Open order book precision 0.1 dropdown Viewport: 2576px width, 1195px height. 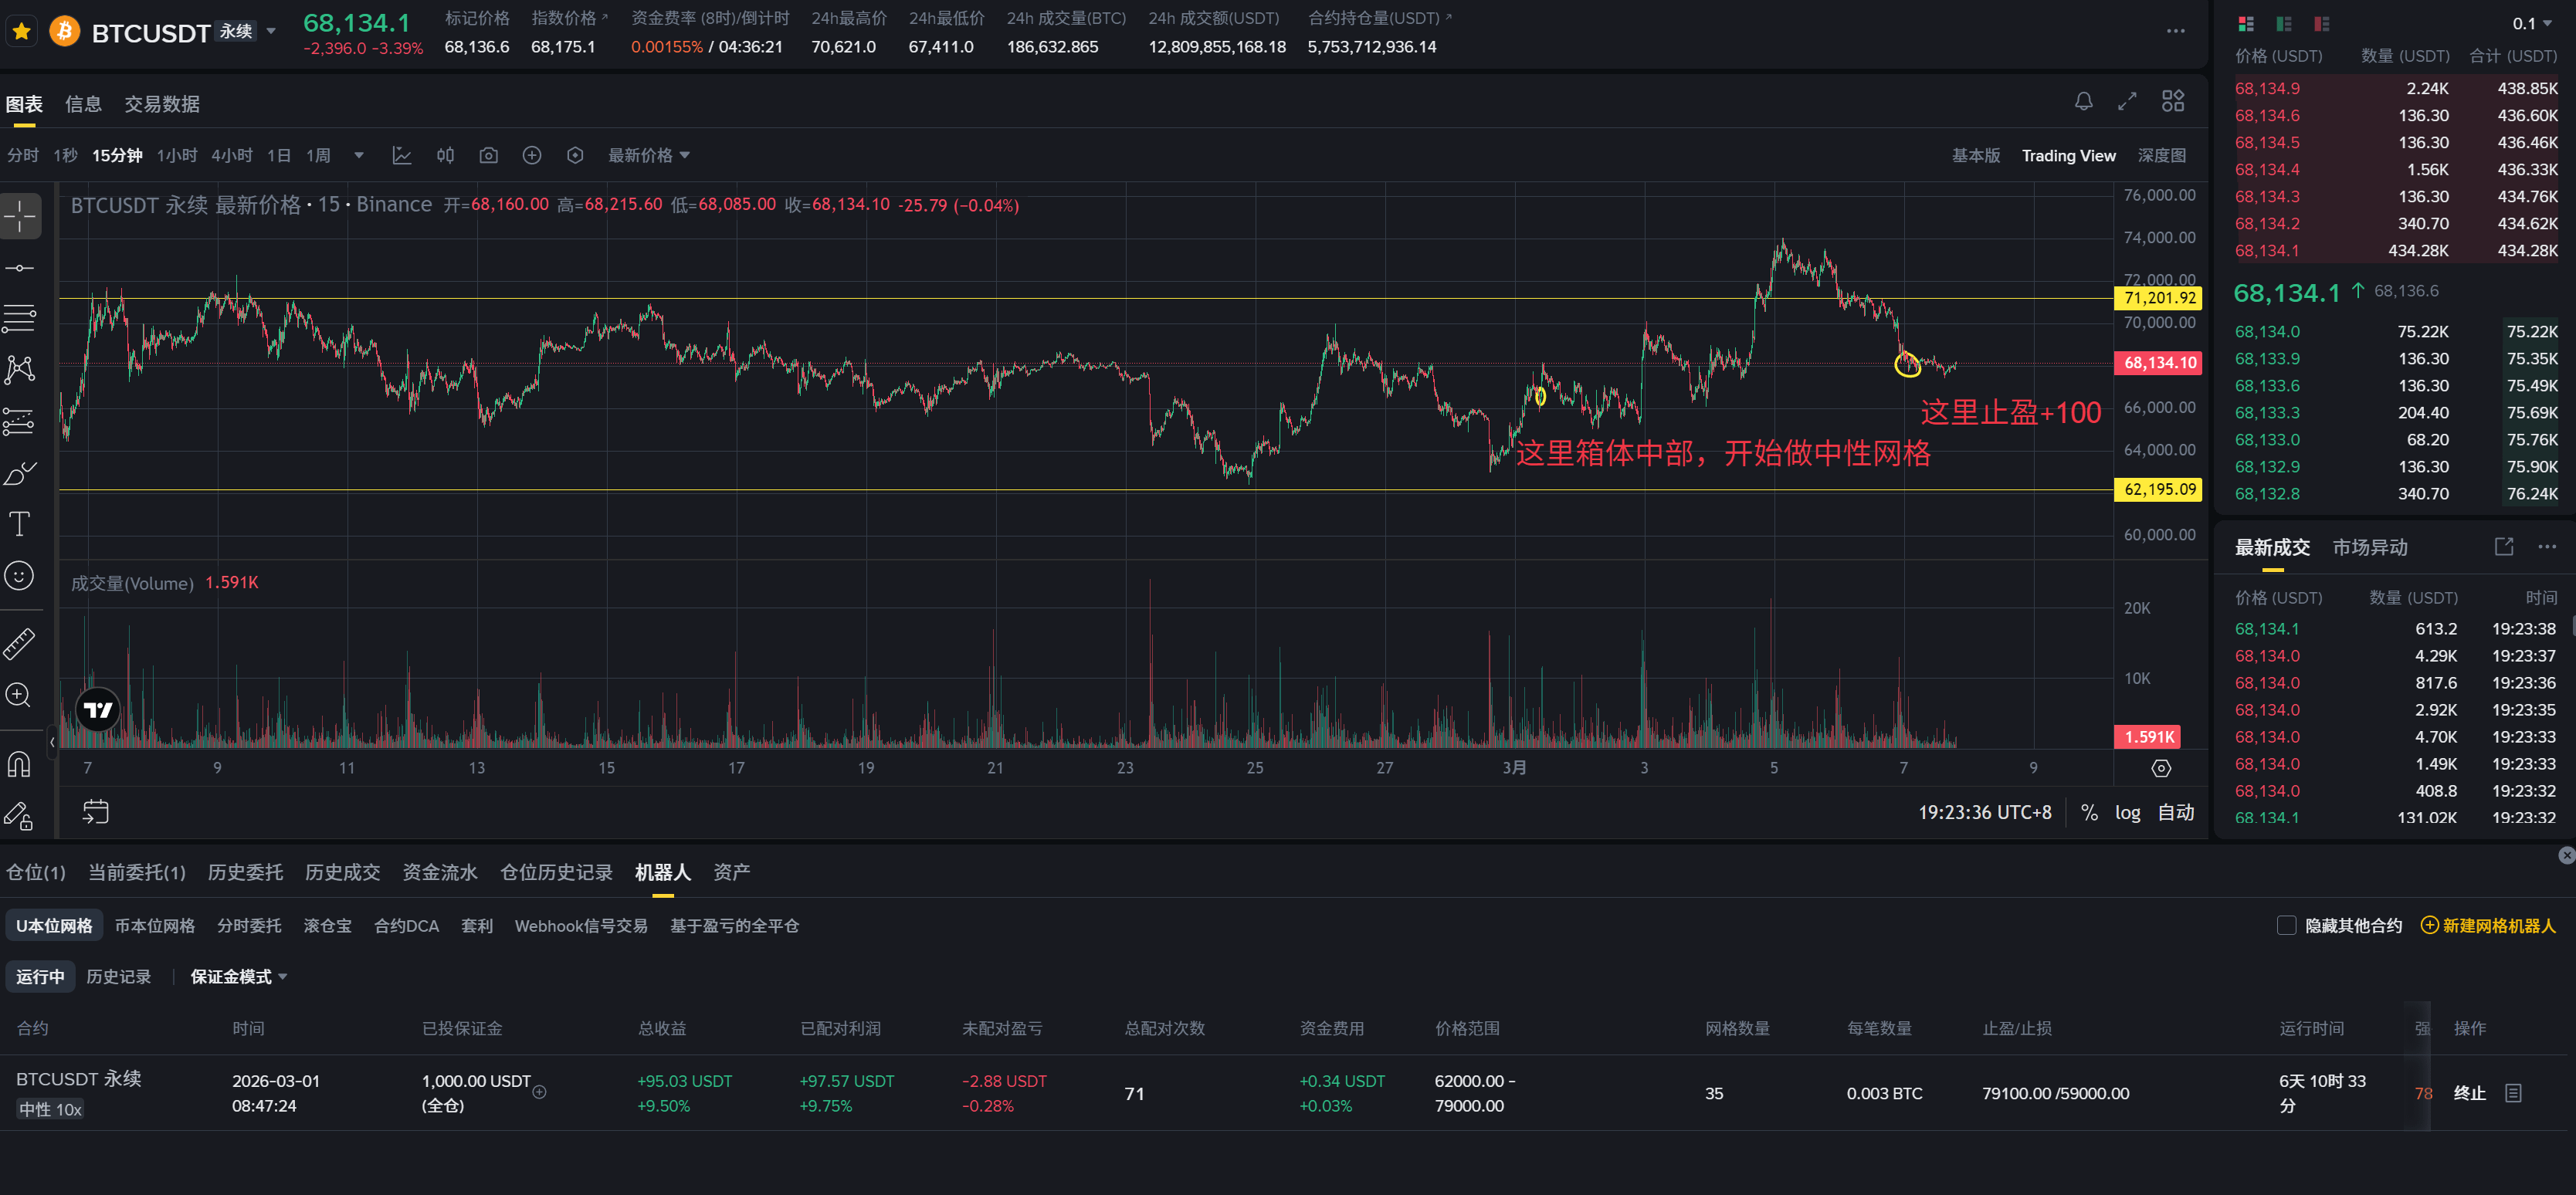2531,23
